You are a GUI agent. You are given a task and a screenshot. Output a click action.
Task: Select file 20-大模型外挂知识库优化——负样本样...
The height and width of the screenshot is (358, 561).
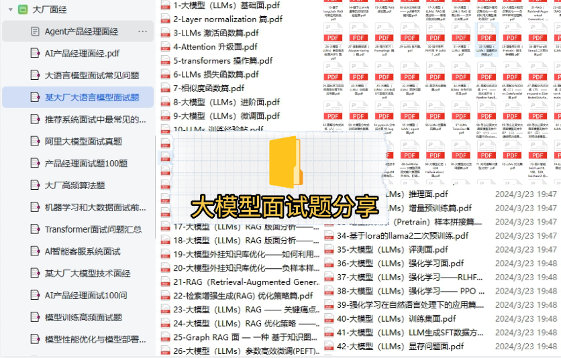pos(246,268)
